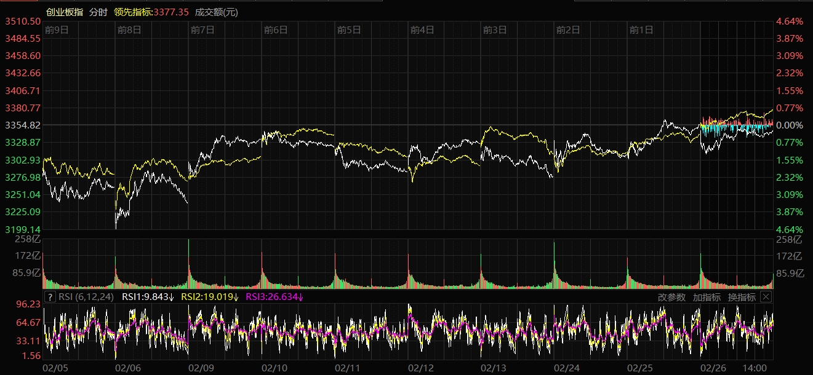This screenshot has height=375, width=813.
Task: Select the RSI1 value legend
Action: pos(148,297)
